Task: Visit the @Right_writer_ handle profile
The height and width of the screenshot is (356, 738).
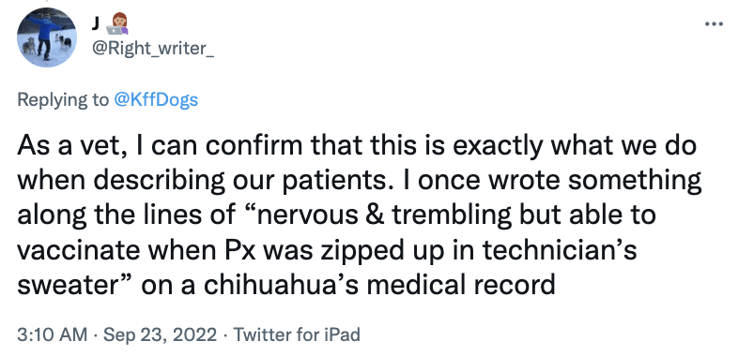Action: coord(152,49)
